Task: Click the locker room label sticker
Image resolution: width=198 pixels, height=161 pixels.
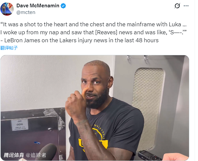Action: (x=20, y=125)
